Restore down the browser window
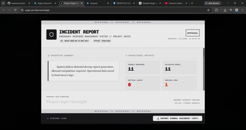 [235, 3]
